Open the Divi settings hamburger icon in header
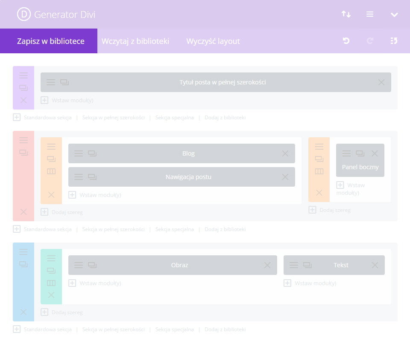The width and height of the screenshot is (410, 341). 370,14
